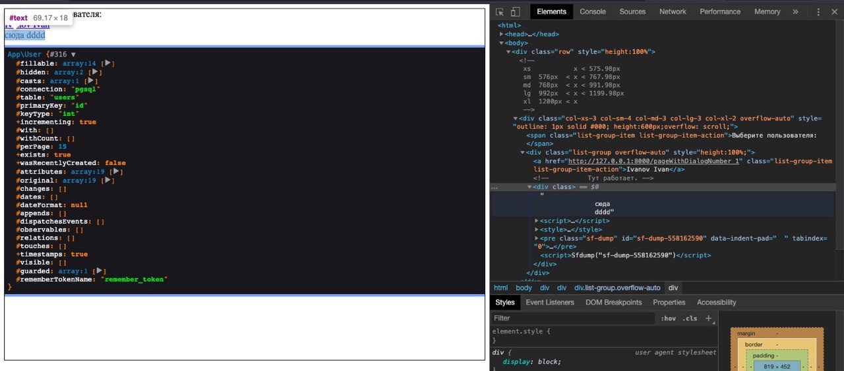Add a new style rule with plus icon

click(709, 318)
